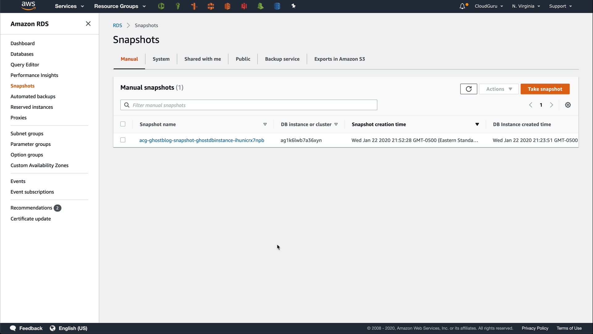Open the Actions dropdown
Image resolution: width=593 pixels, height=334 pixels.
click(499, 89)
